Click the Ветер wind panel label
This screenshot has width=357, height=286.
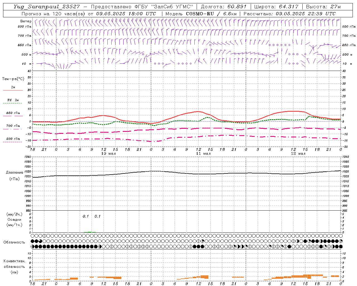[x=26, y=21]
